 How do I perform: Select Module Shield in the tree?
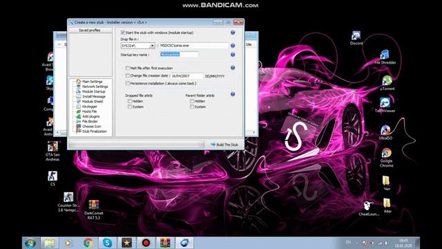pos(92,102)
